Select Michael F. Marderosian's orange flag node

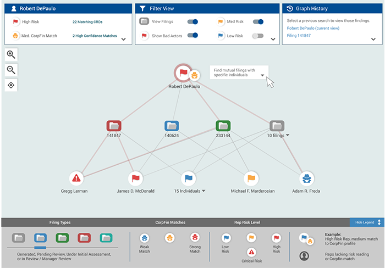tap(251, 178)
